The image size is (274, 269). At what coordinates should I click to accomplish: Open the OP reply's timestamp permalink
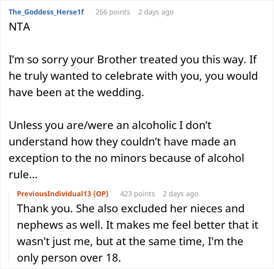180,194
